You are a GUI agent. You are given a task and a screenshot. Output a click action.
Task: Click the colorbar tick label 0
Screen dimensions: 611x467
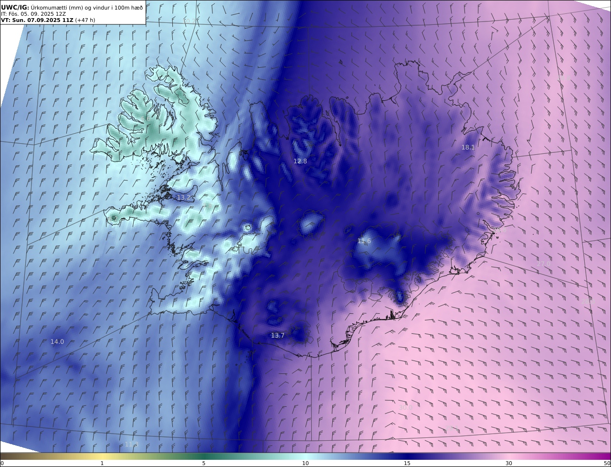[2, 463]
